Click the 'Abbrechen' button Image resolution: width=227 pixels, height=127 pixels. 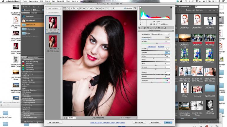click(x=155, y=122)
